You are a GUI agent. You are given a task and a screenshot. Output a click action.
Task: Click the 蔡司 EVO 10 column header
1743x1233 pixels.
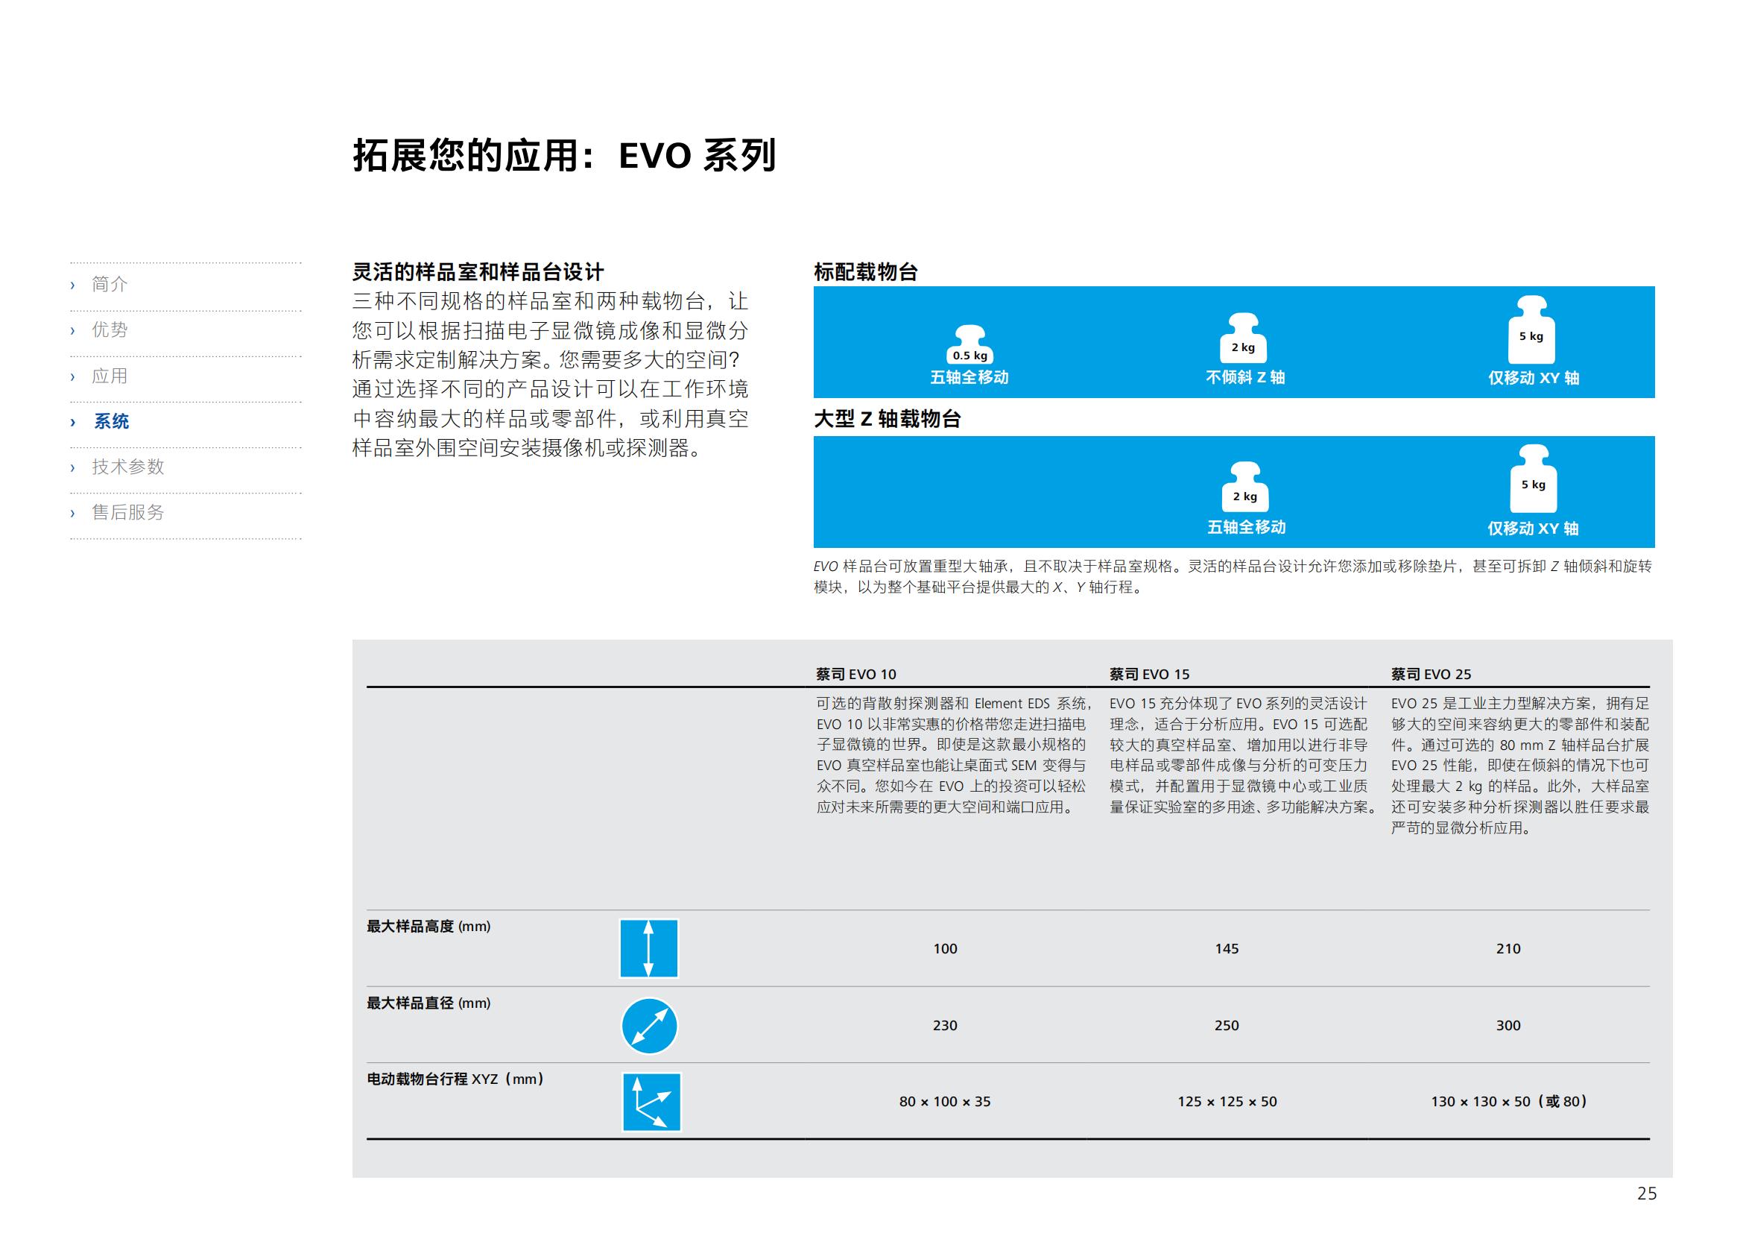tap(855, 674)
